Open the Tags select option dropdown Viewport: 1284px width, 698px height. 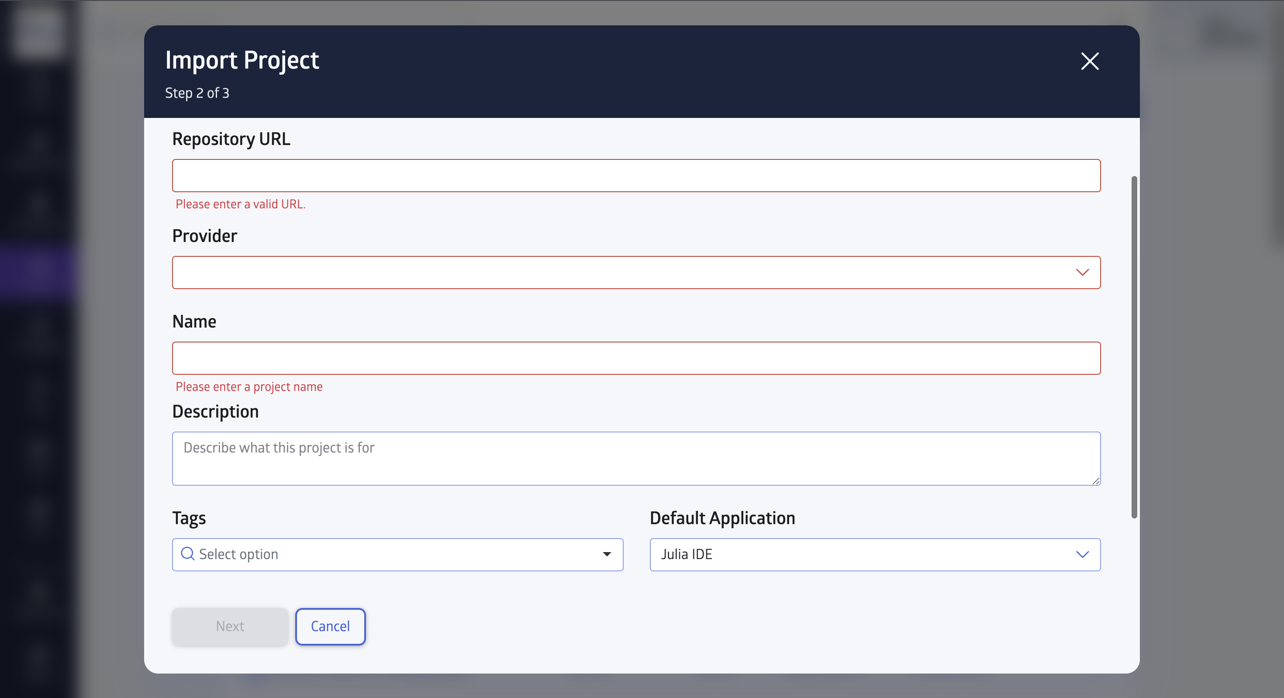click(x=397, y=554)
